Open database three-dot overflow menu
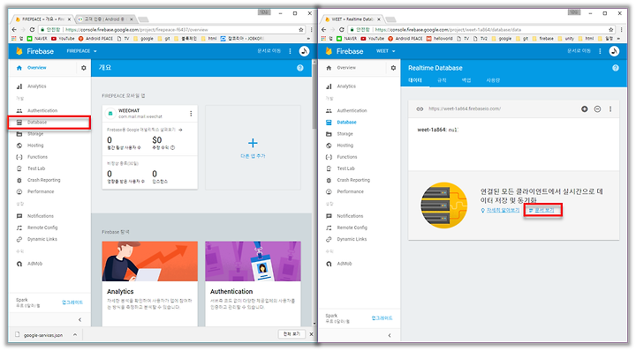This screenshot has height=351, width=636. point(610,108)
